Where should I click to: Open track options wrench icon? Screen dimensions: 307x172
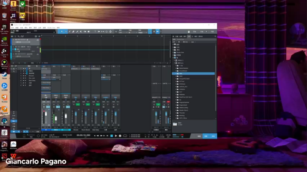coord(18,36)
